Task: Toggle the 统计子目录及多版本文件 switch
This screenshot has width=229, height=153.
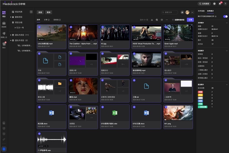Action: [225, 16]
